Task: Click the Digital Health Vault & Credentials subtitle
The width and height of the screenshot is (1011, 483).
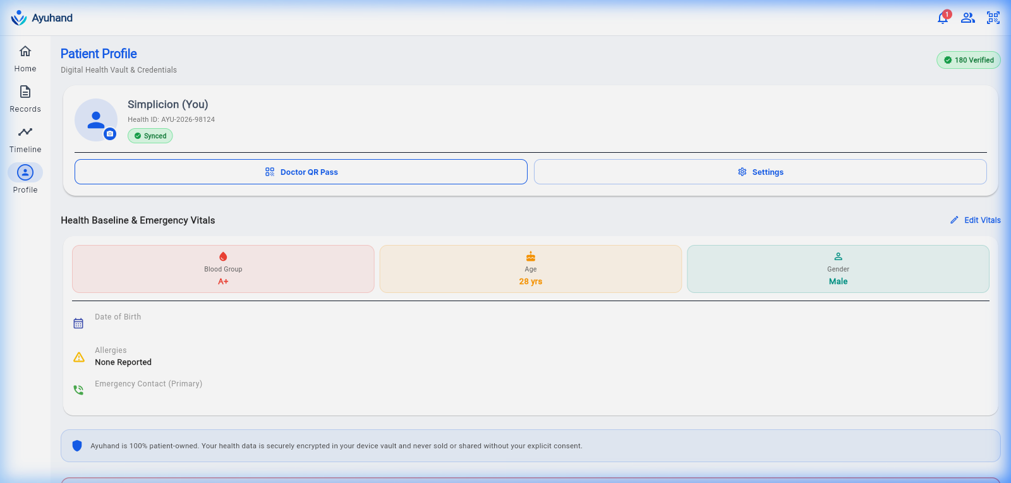Action: pos(119,70)
